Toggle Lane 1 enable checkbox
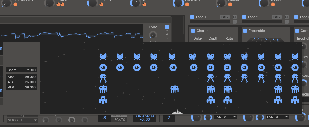 tap(192, 17)
